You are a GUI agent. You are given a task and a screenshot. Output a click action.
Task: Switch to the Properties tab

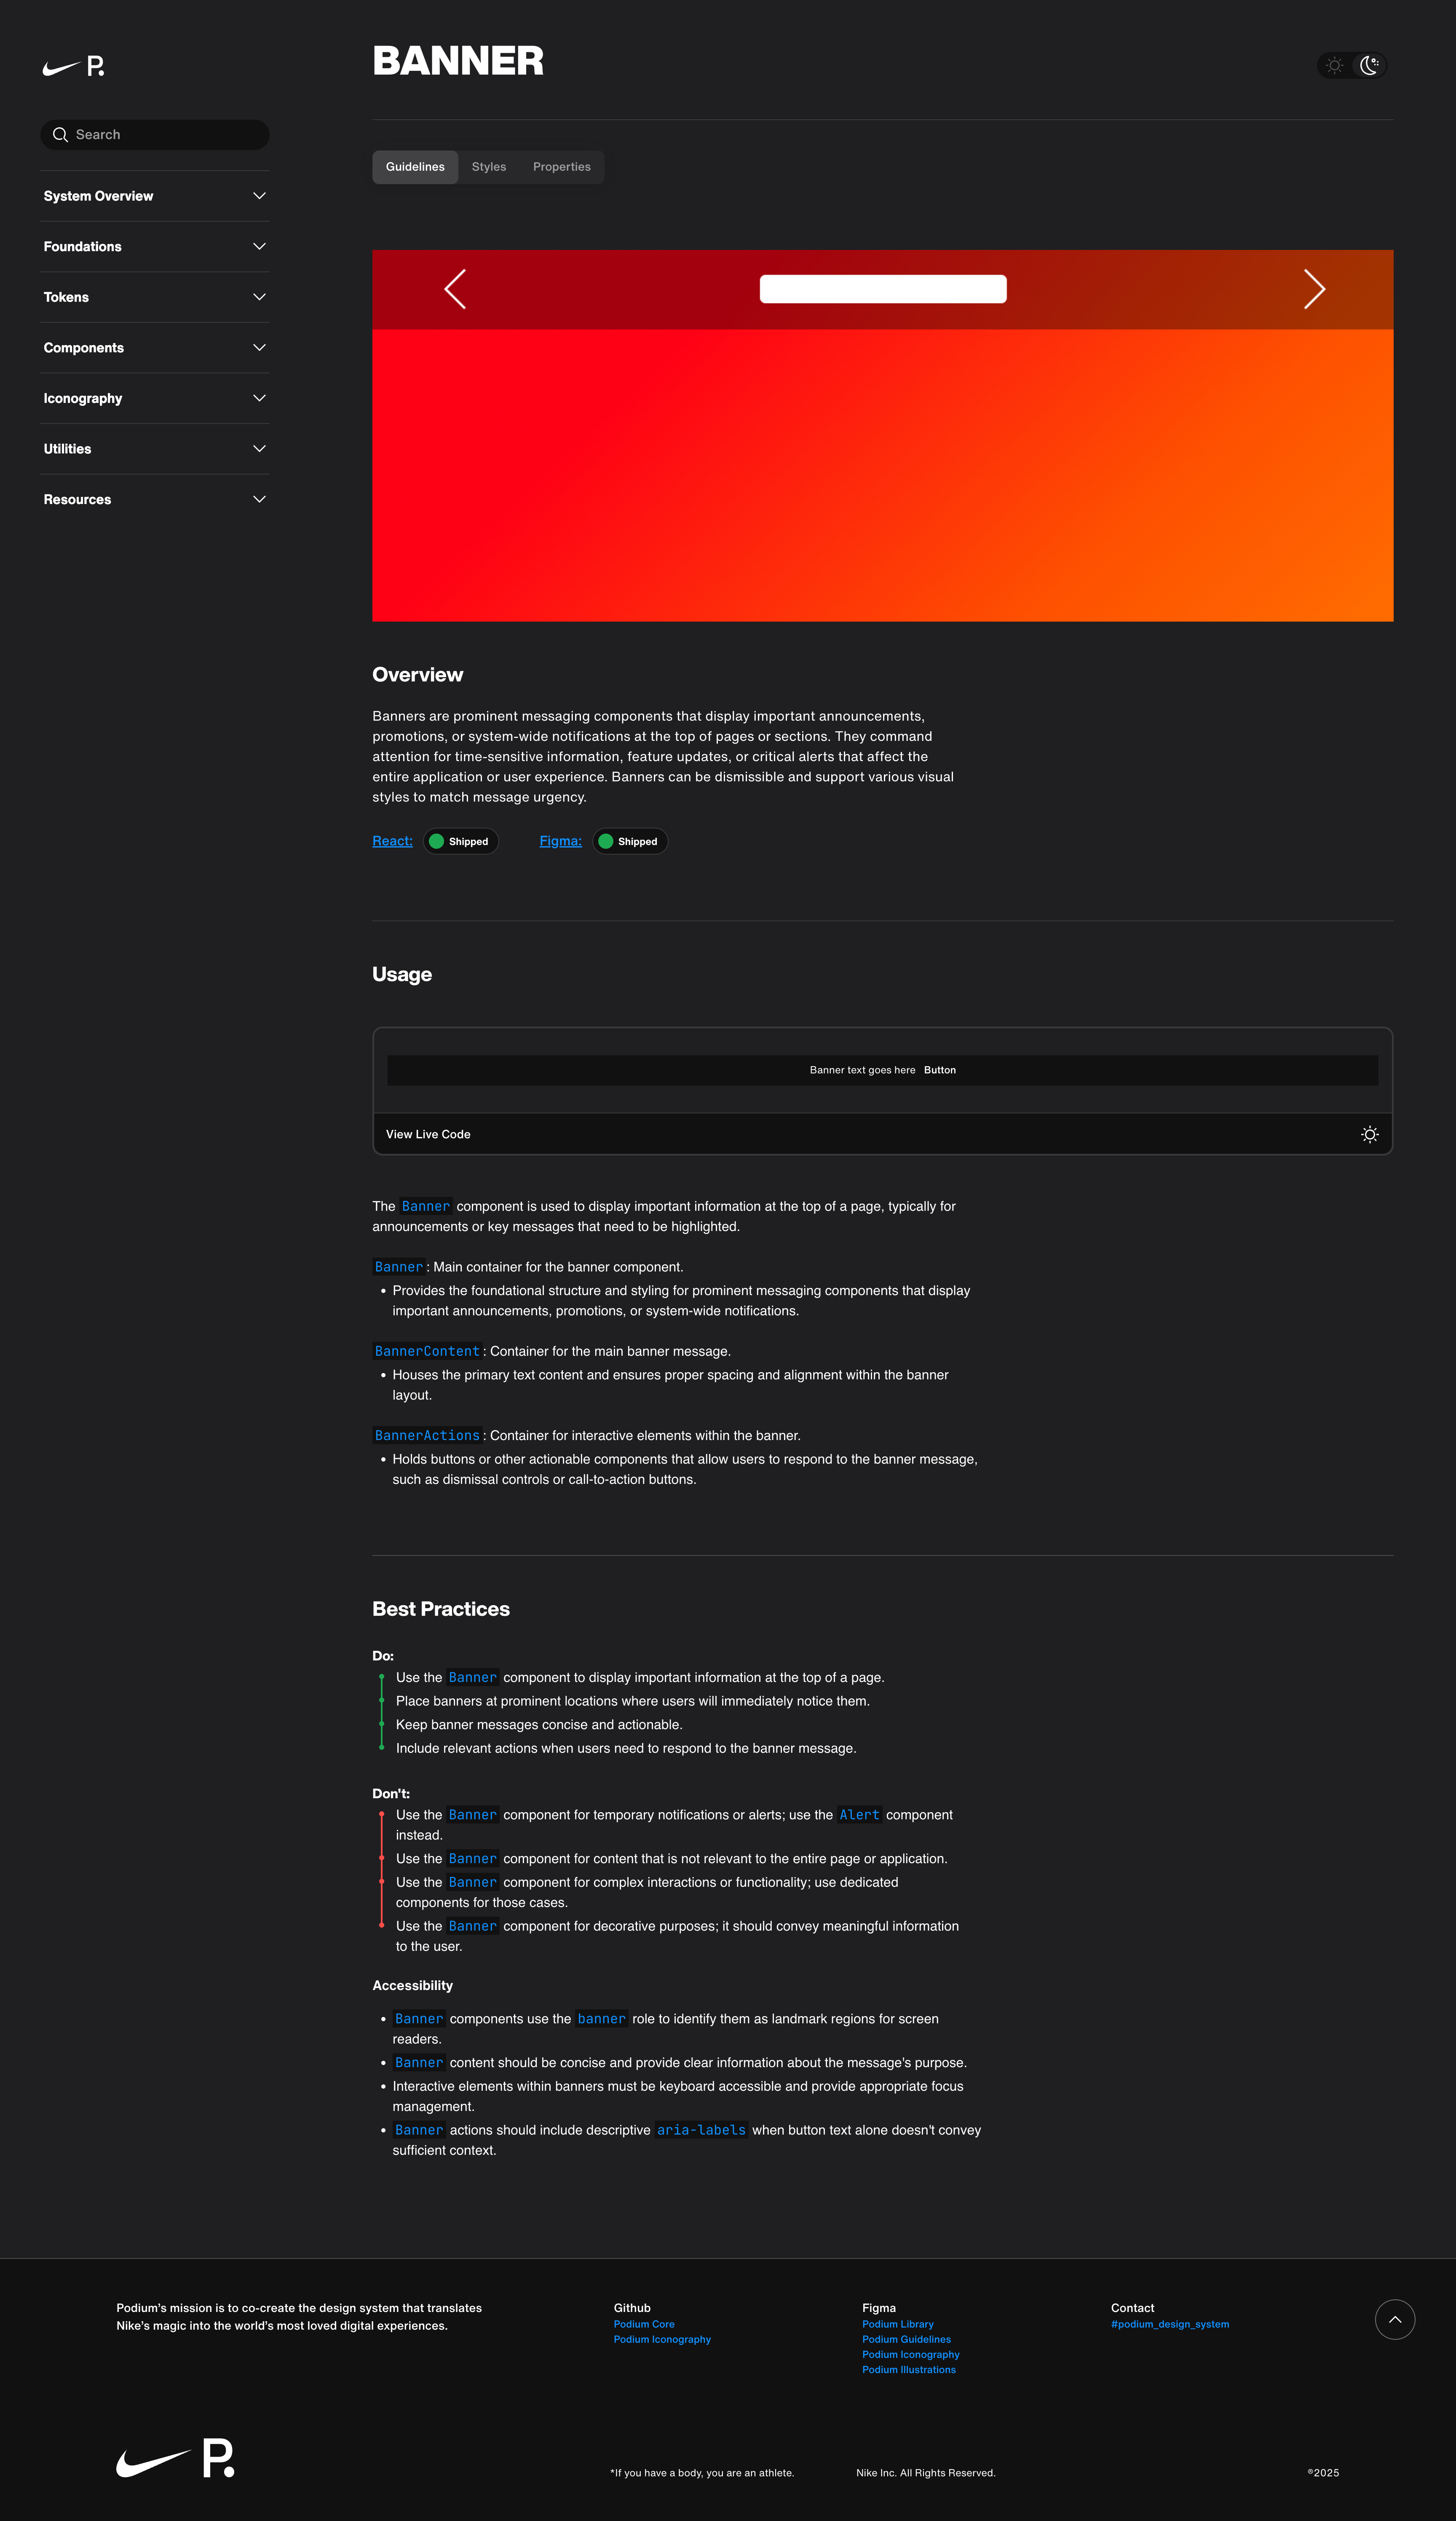561,167
